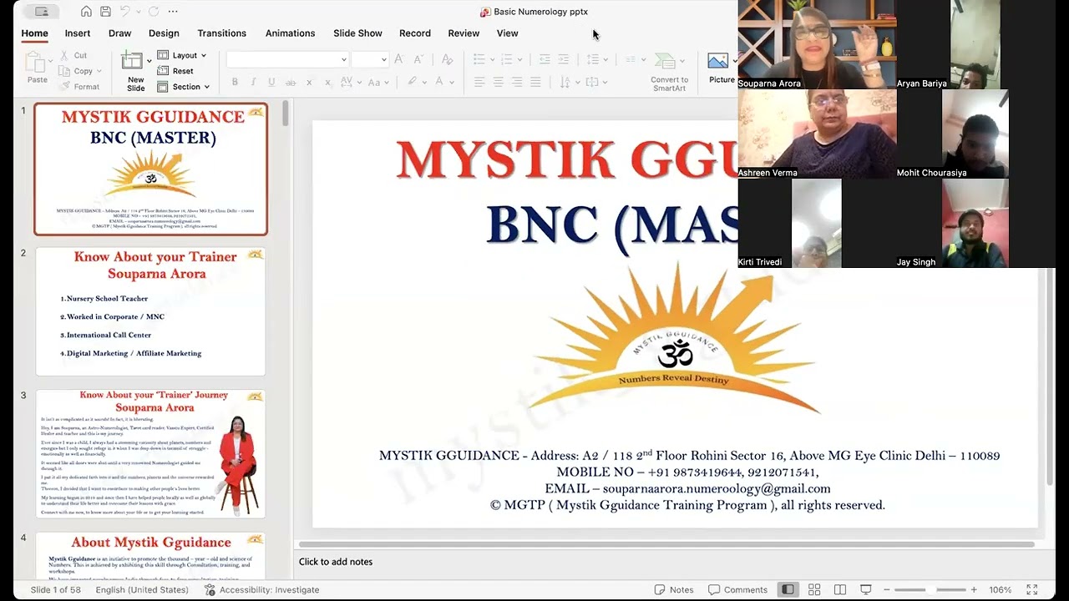
Task: Go to the Record tab
Action: pos(415,33)
